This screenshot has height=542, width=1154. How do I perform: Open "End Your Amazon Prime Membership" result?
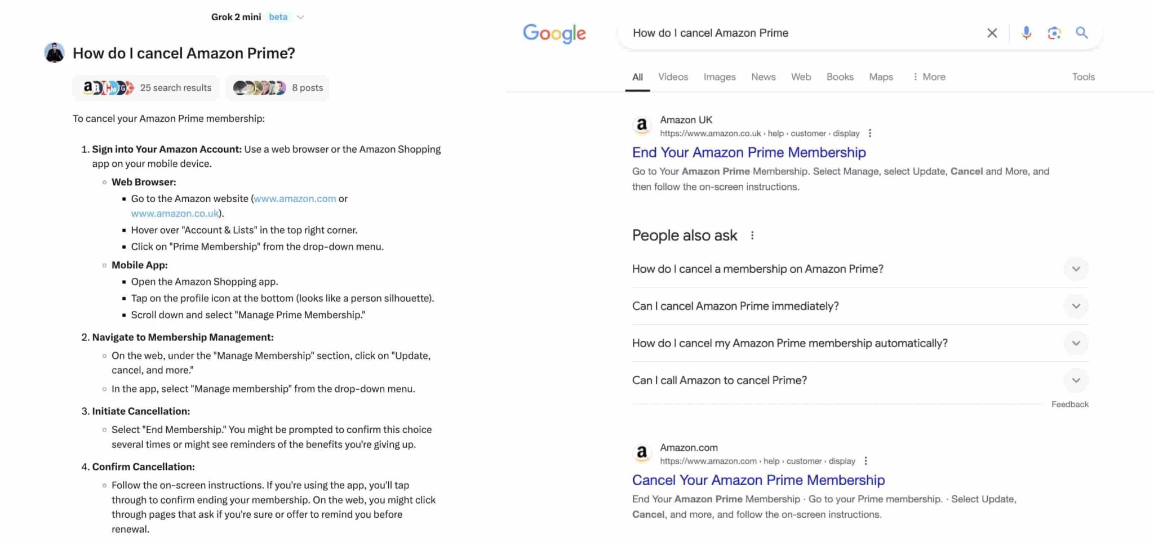748,152
